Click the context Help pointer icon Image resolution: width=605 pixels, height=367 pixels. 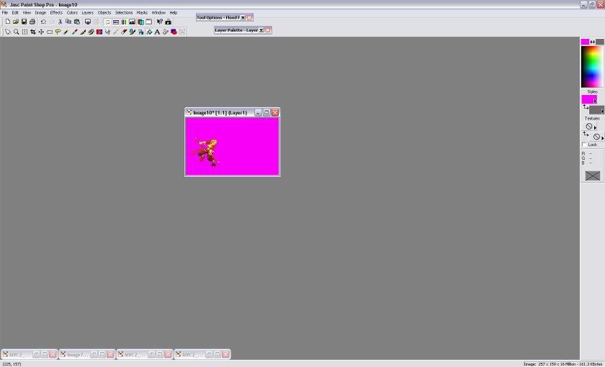tap(160, 22)
